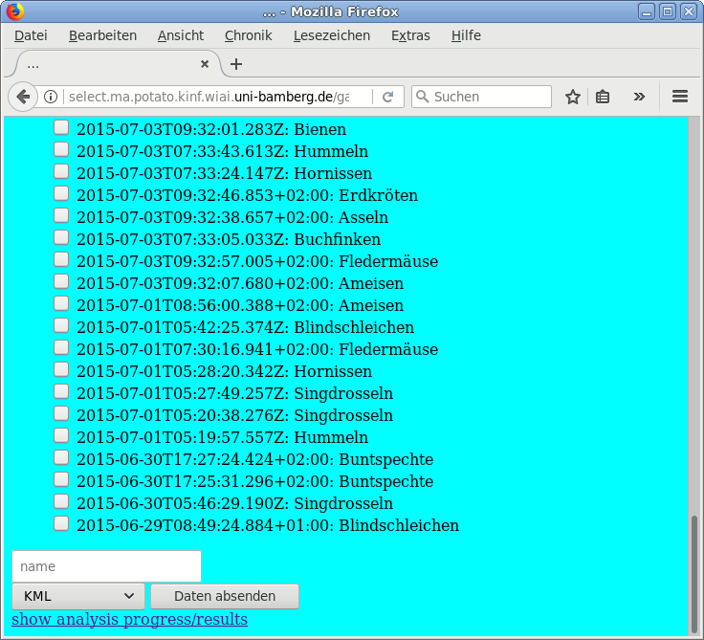Click the back navigation arrow button

point(23,97)
